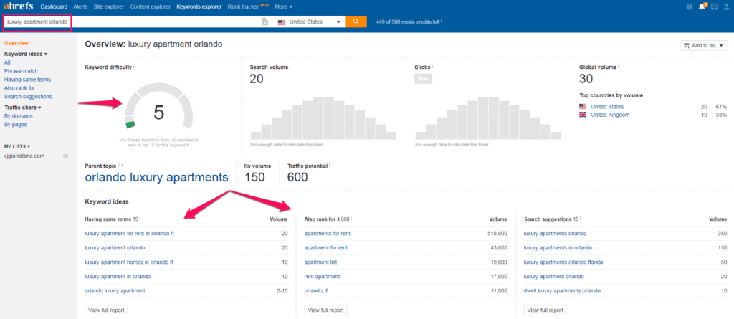View full report for Search suggestions

point(545,310)
